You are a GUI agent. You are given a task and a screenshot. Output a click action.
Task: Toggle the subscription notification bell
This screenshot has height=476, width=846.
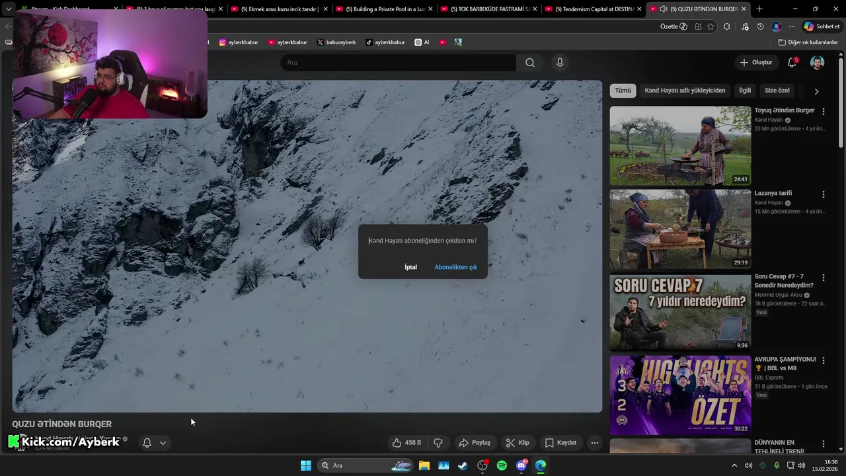click(147, 443)
